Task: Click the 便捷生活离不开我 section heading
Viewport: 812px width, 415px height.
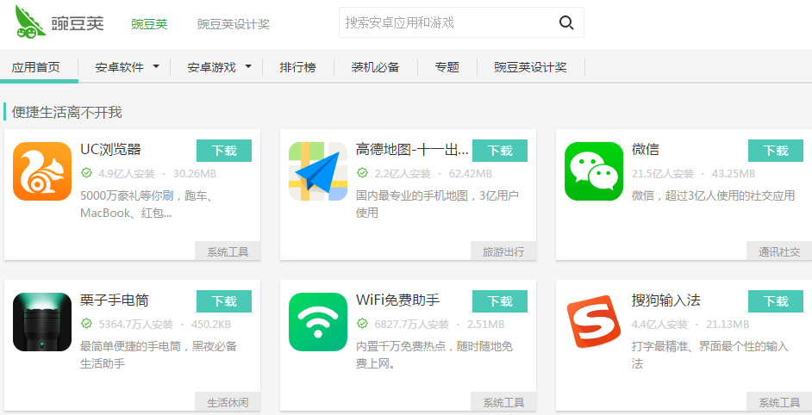Action: pyautogui.click(x=66, y=112)
